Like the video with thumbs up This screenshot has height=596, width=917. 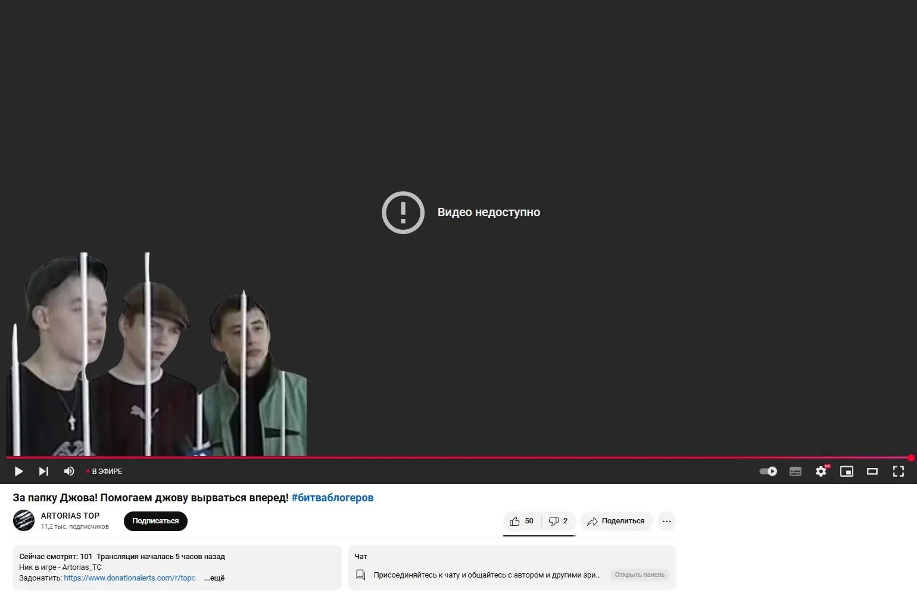click(522, 521)
